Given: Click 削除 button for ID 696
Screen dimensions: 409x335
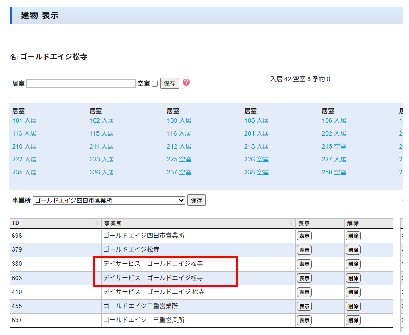Looking at the screenshot, I should (x=353, y=236).
